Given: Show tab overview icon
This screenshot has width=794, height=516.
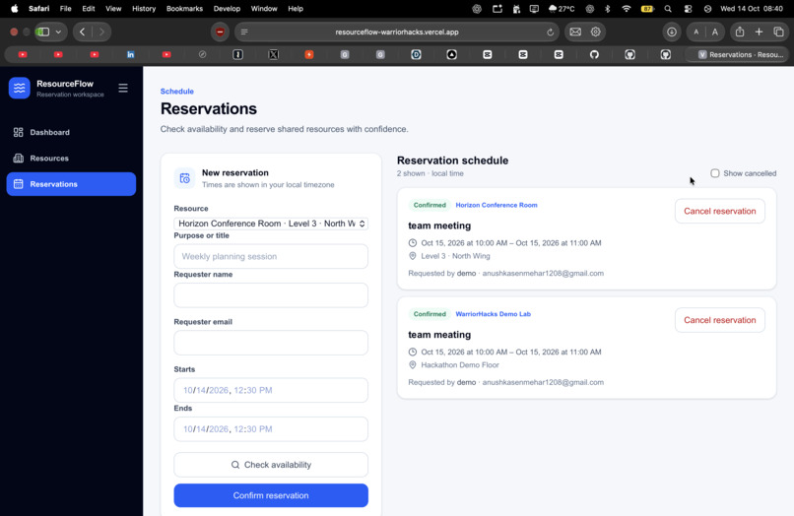Looking at the screenshot, I should click(779, 32).
